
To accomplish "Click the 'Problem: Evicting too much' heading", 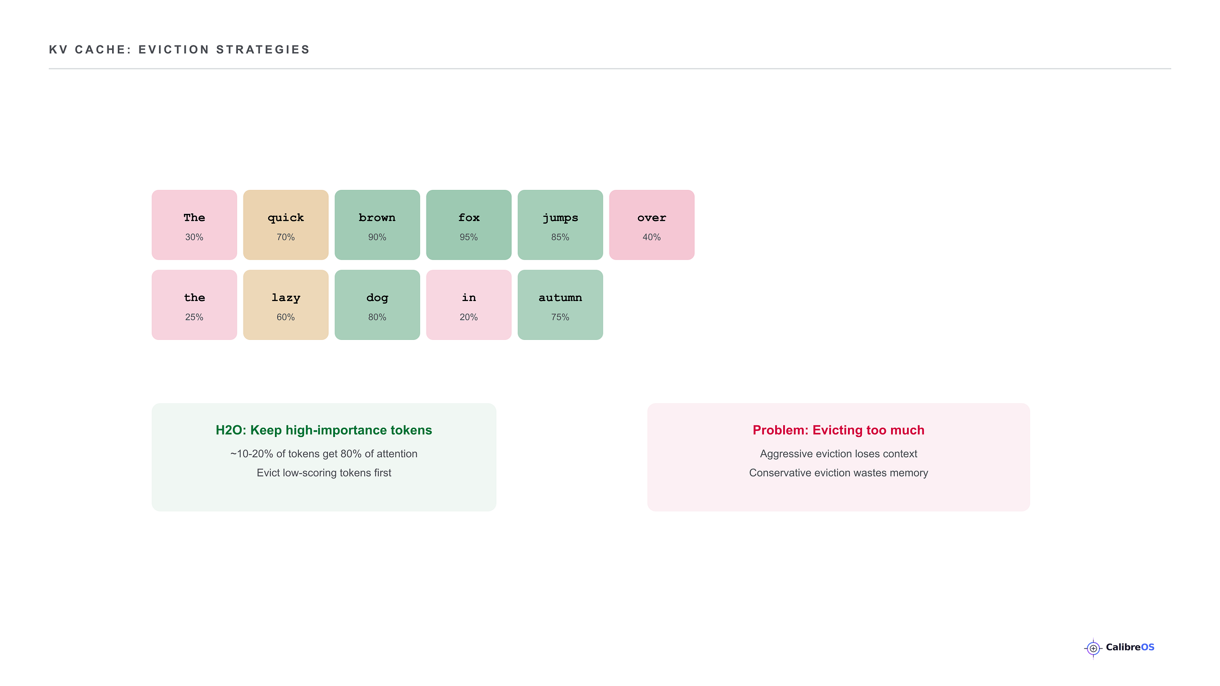I will pos(838,430).
